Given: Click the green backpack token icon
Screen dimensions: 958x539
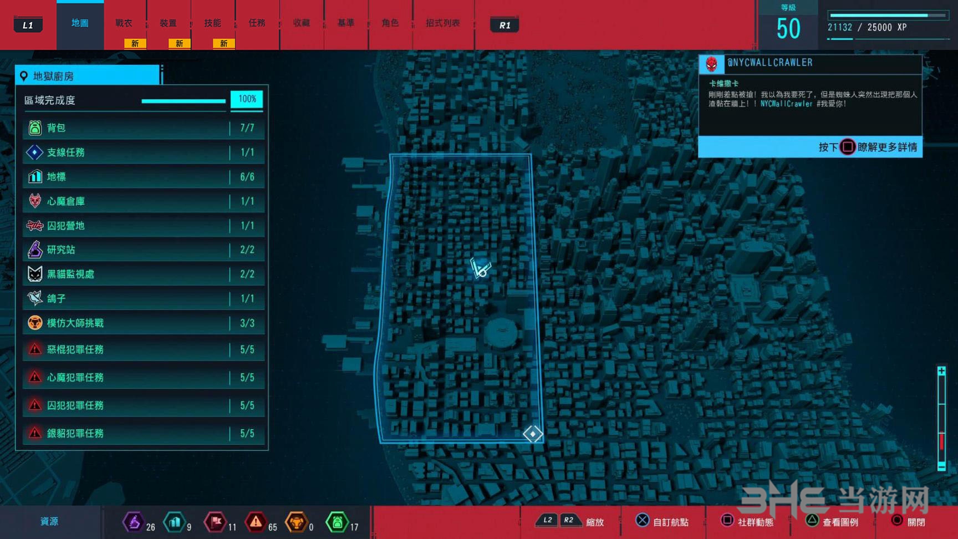Looking at the screenshot, I should coord(337,522).
